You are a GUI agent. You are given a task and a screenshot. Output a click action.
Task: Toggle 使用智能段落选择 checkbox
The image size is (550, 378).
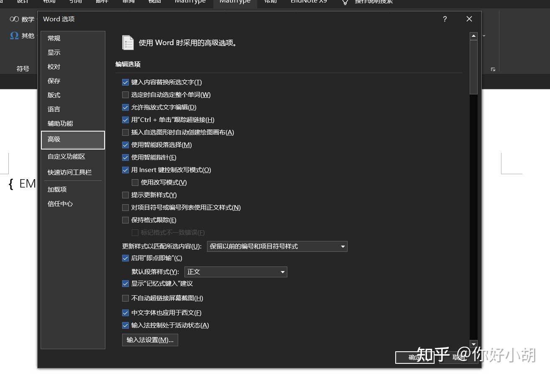pos(125,145)
